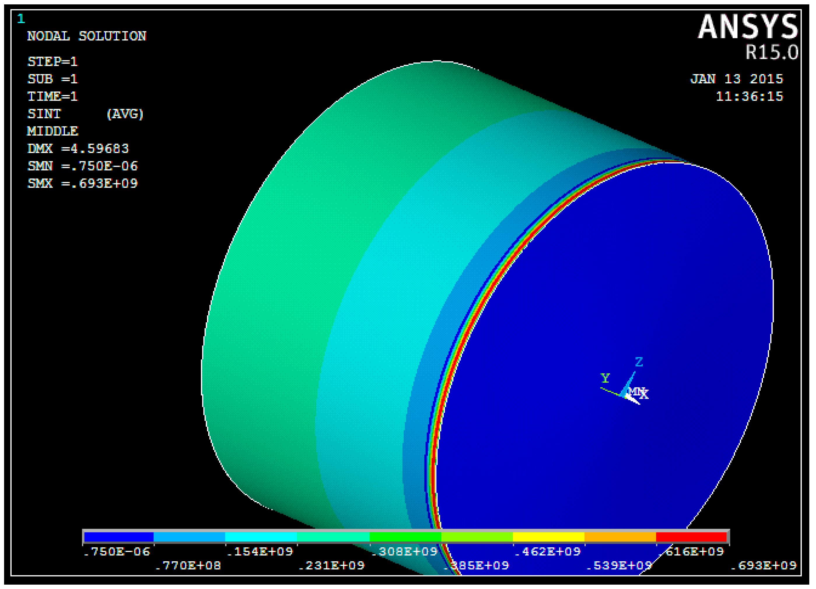Select the dark blue legend segment
Screen dimensions: 816x589
[x=119, y=537]
